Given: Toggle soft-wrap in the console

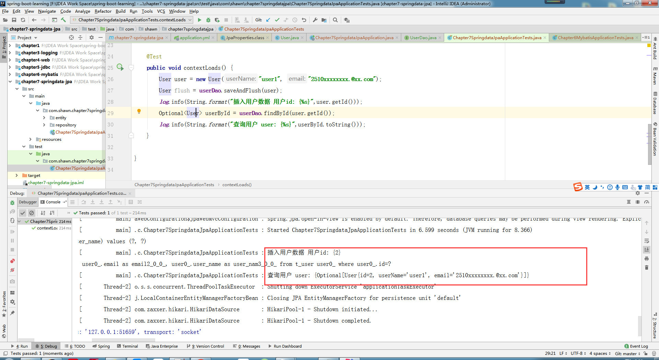Looking at the screenshot, I should (647, 241).
